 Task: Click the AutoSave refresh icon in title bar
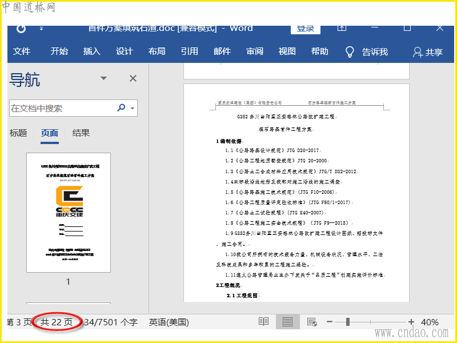click(21, 29)
